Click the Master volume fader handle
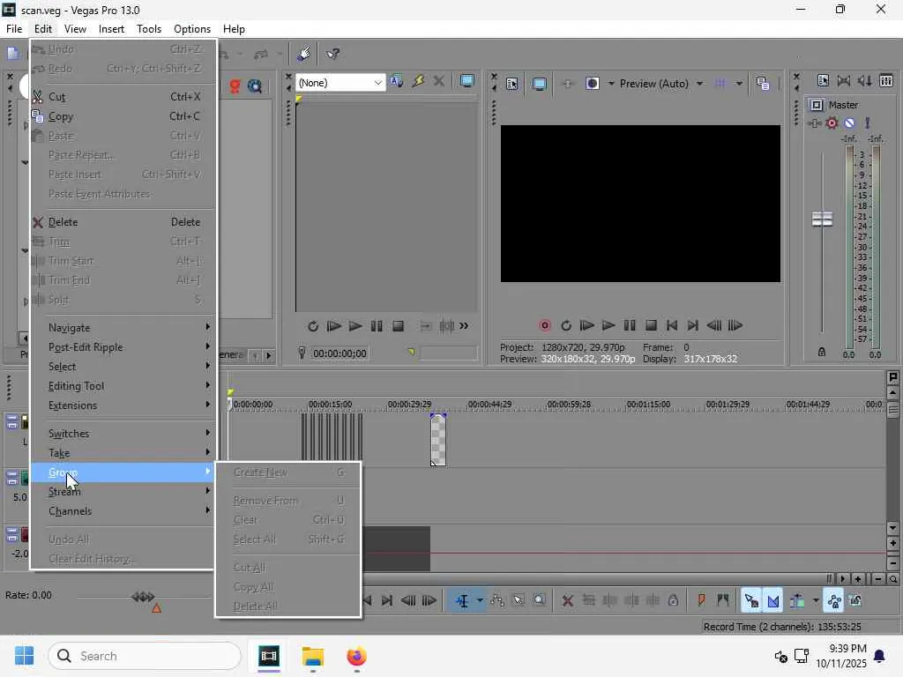Image resolution: width=903 pixels, height=677 pixels. tap(822, 219)
